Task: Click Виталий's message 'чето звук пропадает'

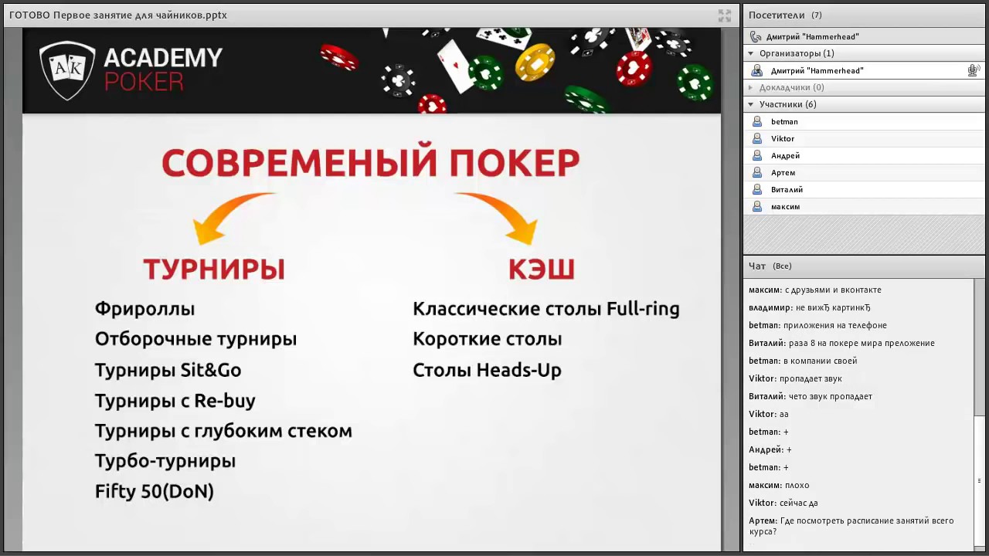Action: 811,396
